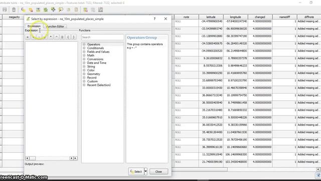Image resolution: width=321 pixels, height=181 pixels.
Task: Select the Color function group label
Action: pyautogui.click(x=91, y=70)
